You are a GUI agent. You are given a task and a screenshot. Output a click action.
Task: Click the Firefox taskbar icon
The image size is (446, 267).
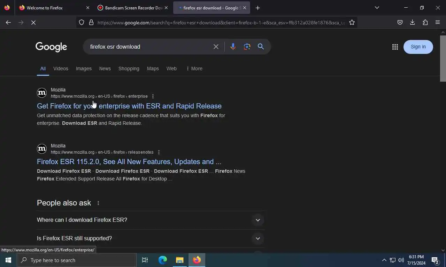coord(197,260)
